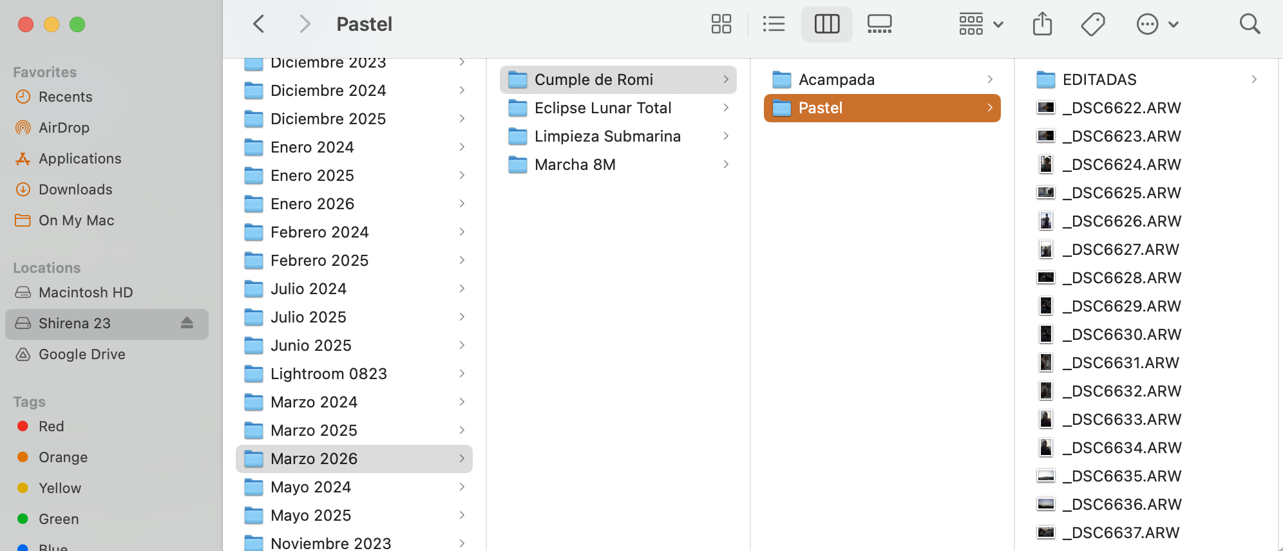Go back with the left arrow button

coord(259,24)
